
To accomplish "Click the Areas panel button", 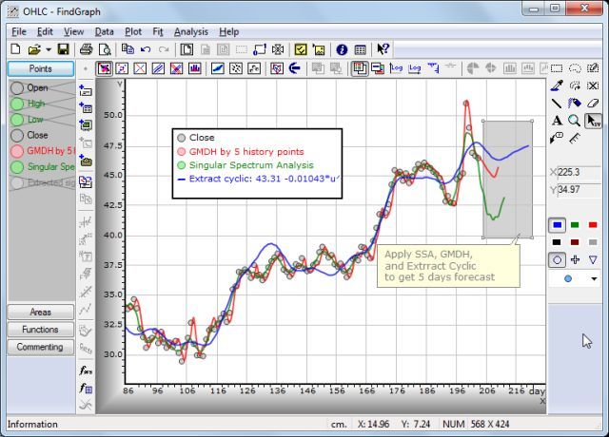I will (40, 312).
